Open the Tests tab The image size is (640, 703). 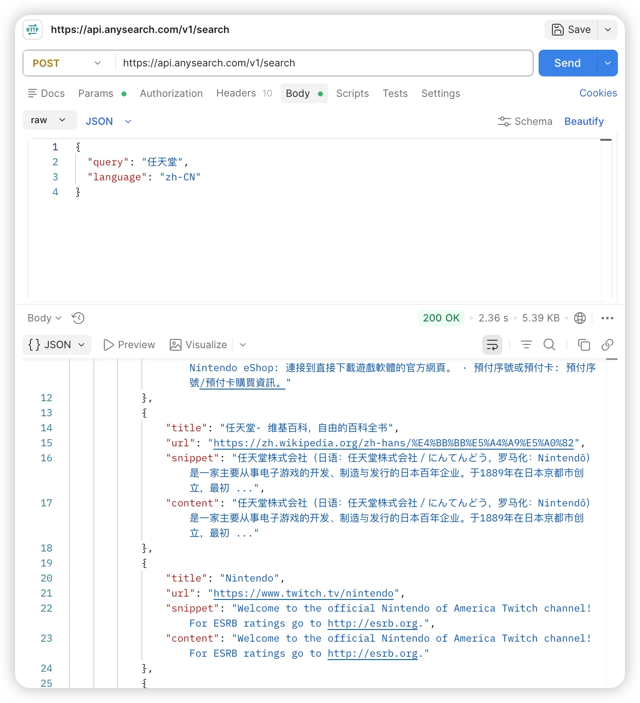(x=395, y=94)
